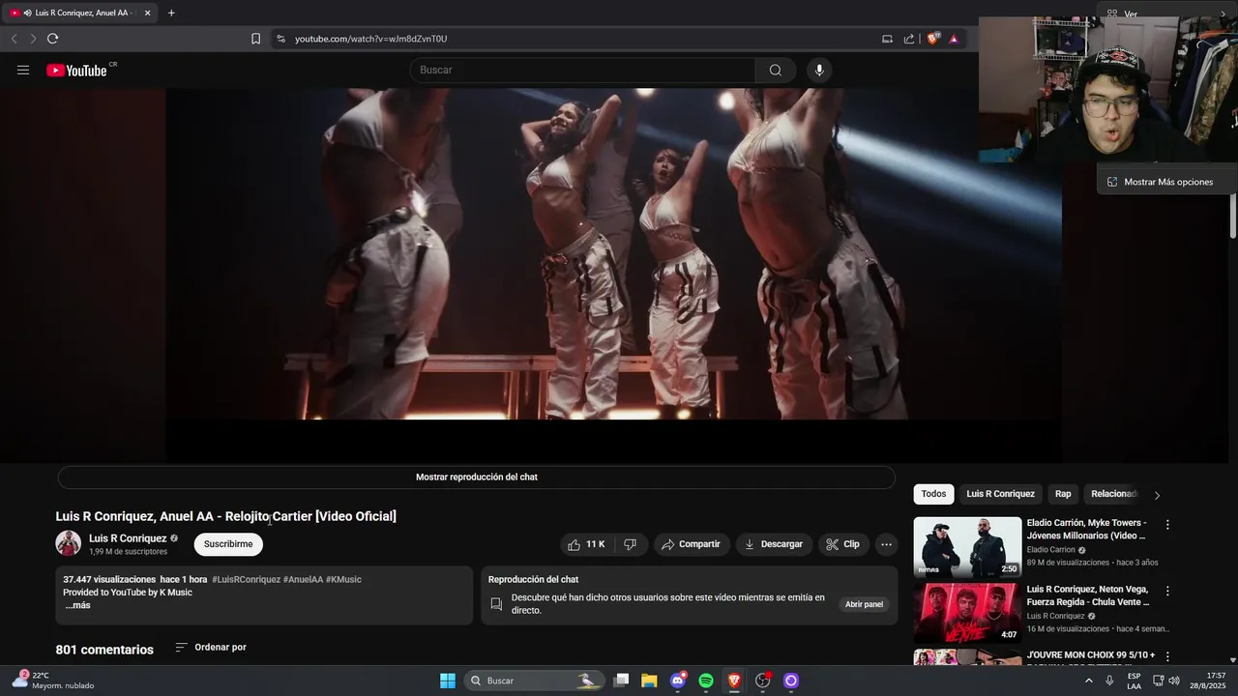The height and width of the screenshot is (696, 1238).
Task: Open options for J'OUVRE MON CHOIX video
Action: 1167,656
